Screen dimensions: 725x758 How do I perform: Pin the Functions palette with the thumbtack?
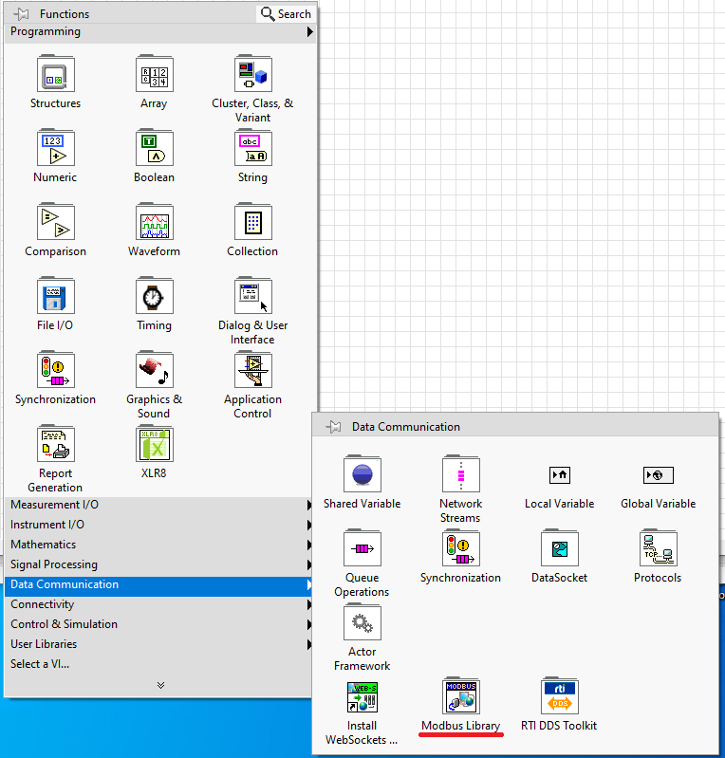coord(21,14)
